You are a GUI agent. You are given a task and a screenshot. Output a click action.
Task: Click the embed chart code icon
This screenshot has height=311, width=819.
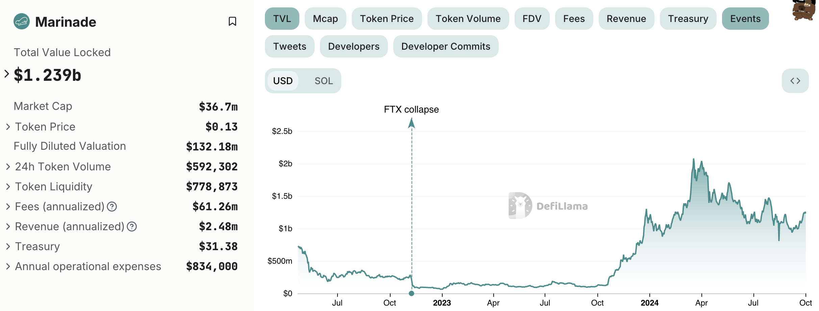point(795,81)
